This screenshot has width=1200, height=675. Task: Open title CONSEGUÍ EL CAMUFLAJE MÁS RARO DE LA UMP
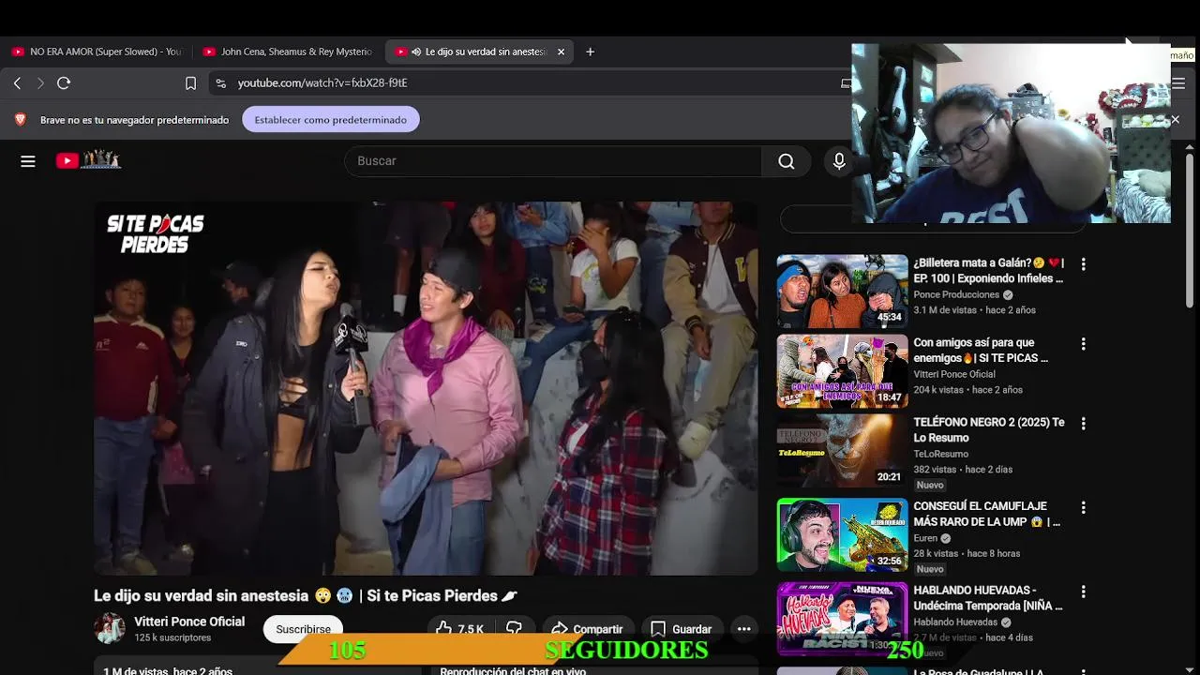987,514
